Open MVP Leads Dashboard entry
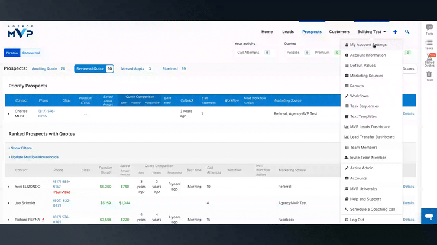This screenshot has height=245, width=437. (370, 127)
